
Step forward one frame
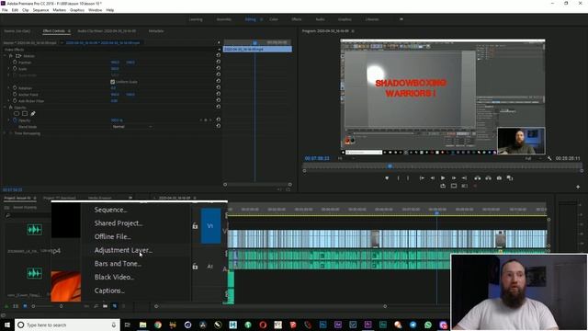[x=454, y=178]
